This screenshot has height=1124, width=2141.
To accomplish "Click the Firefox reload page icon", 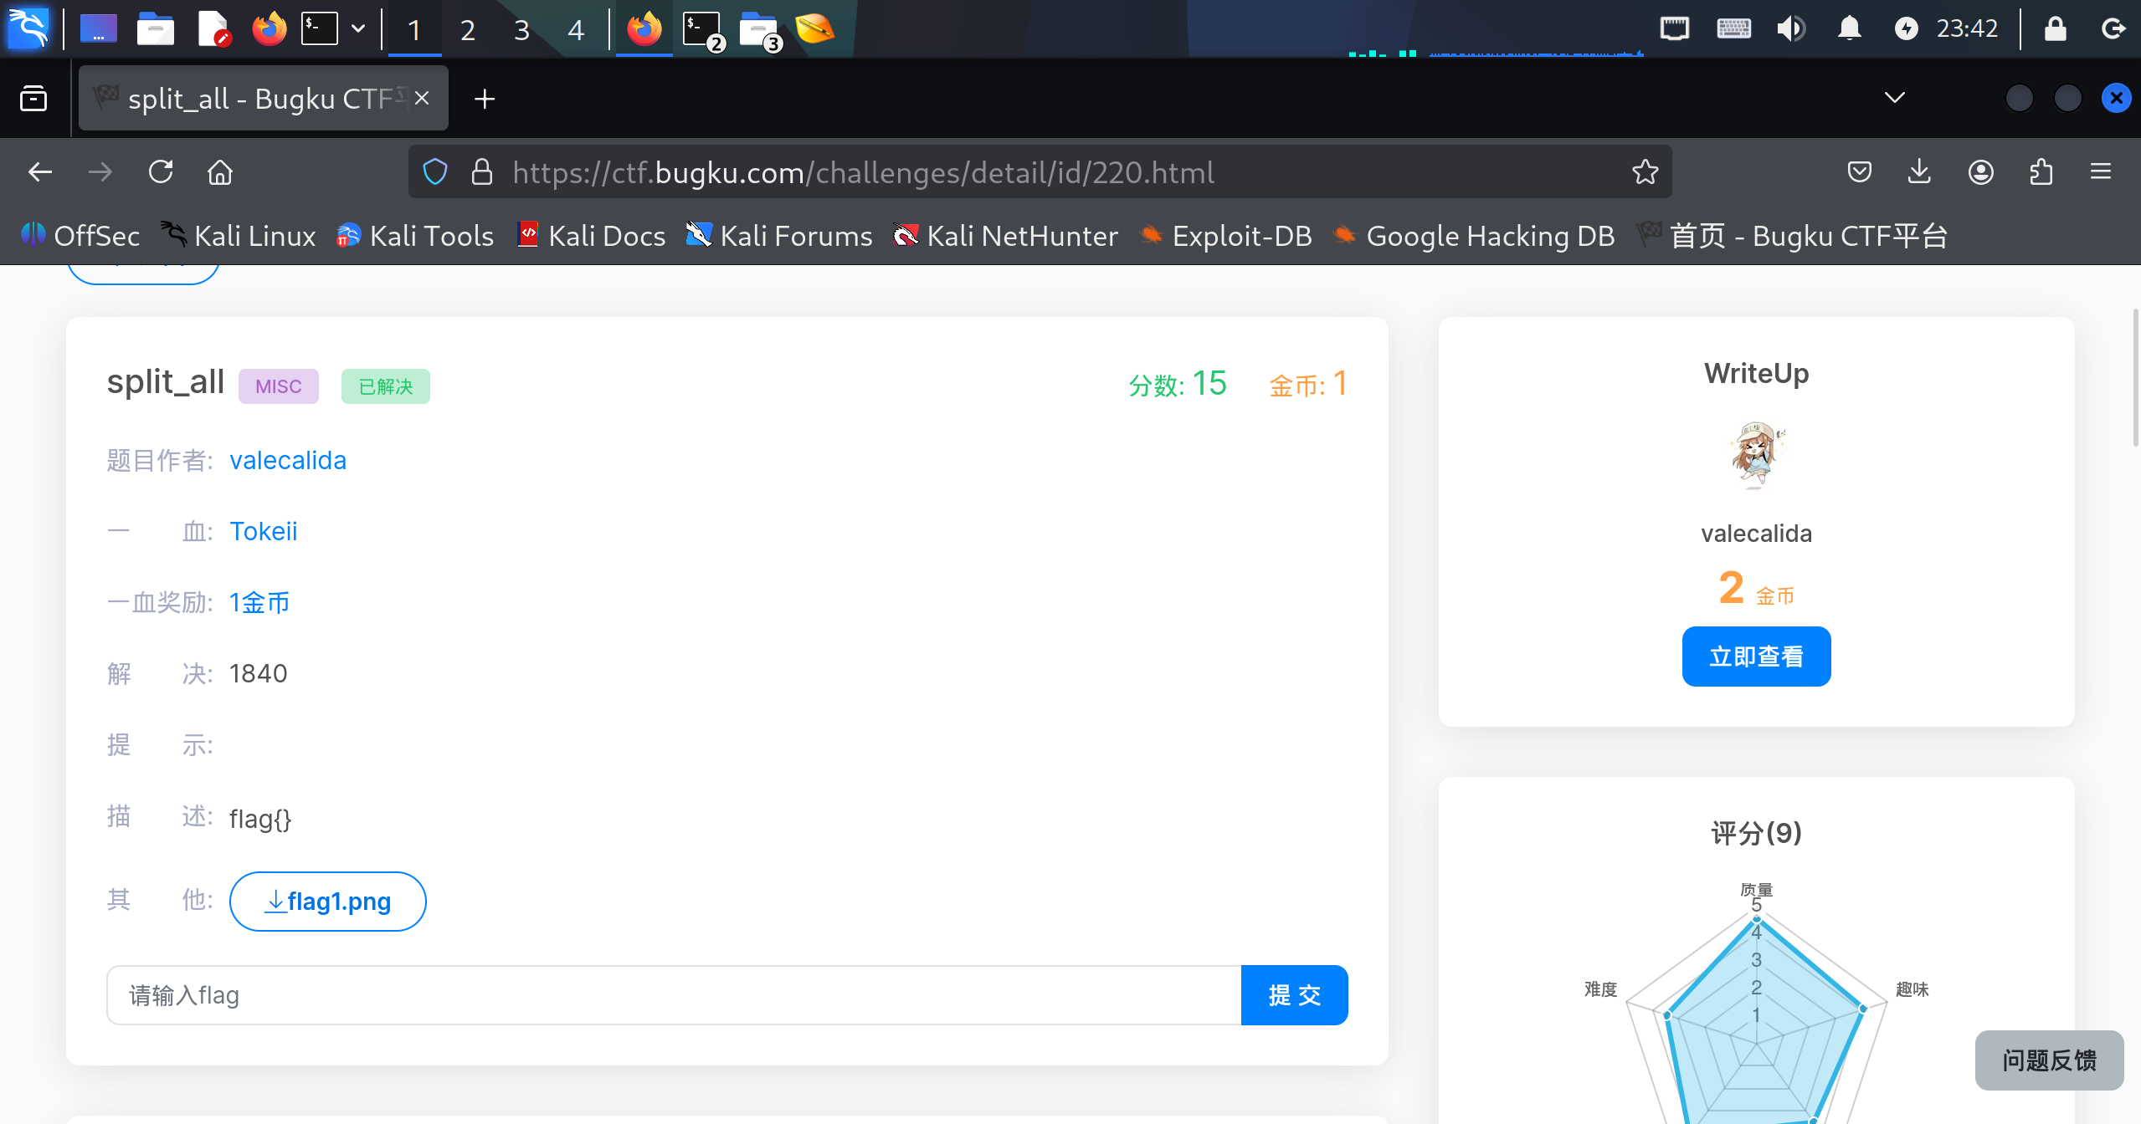I will pos(161,172).
